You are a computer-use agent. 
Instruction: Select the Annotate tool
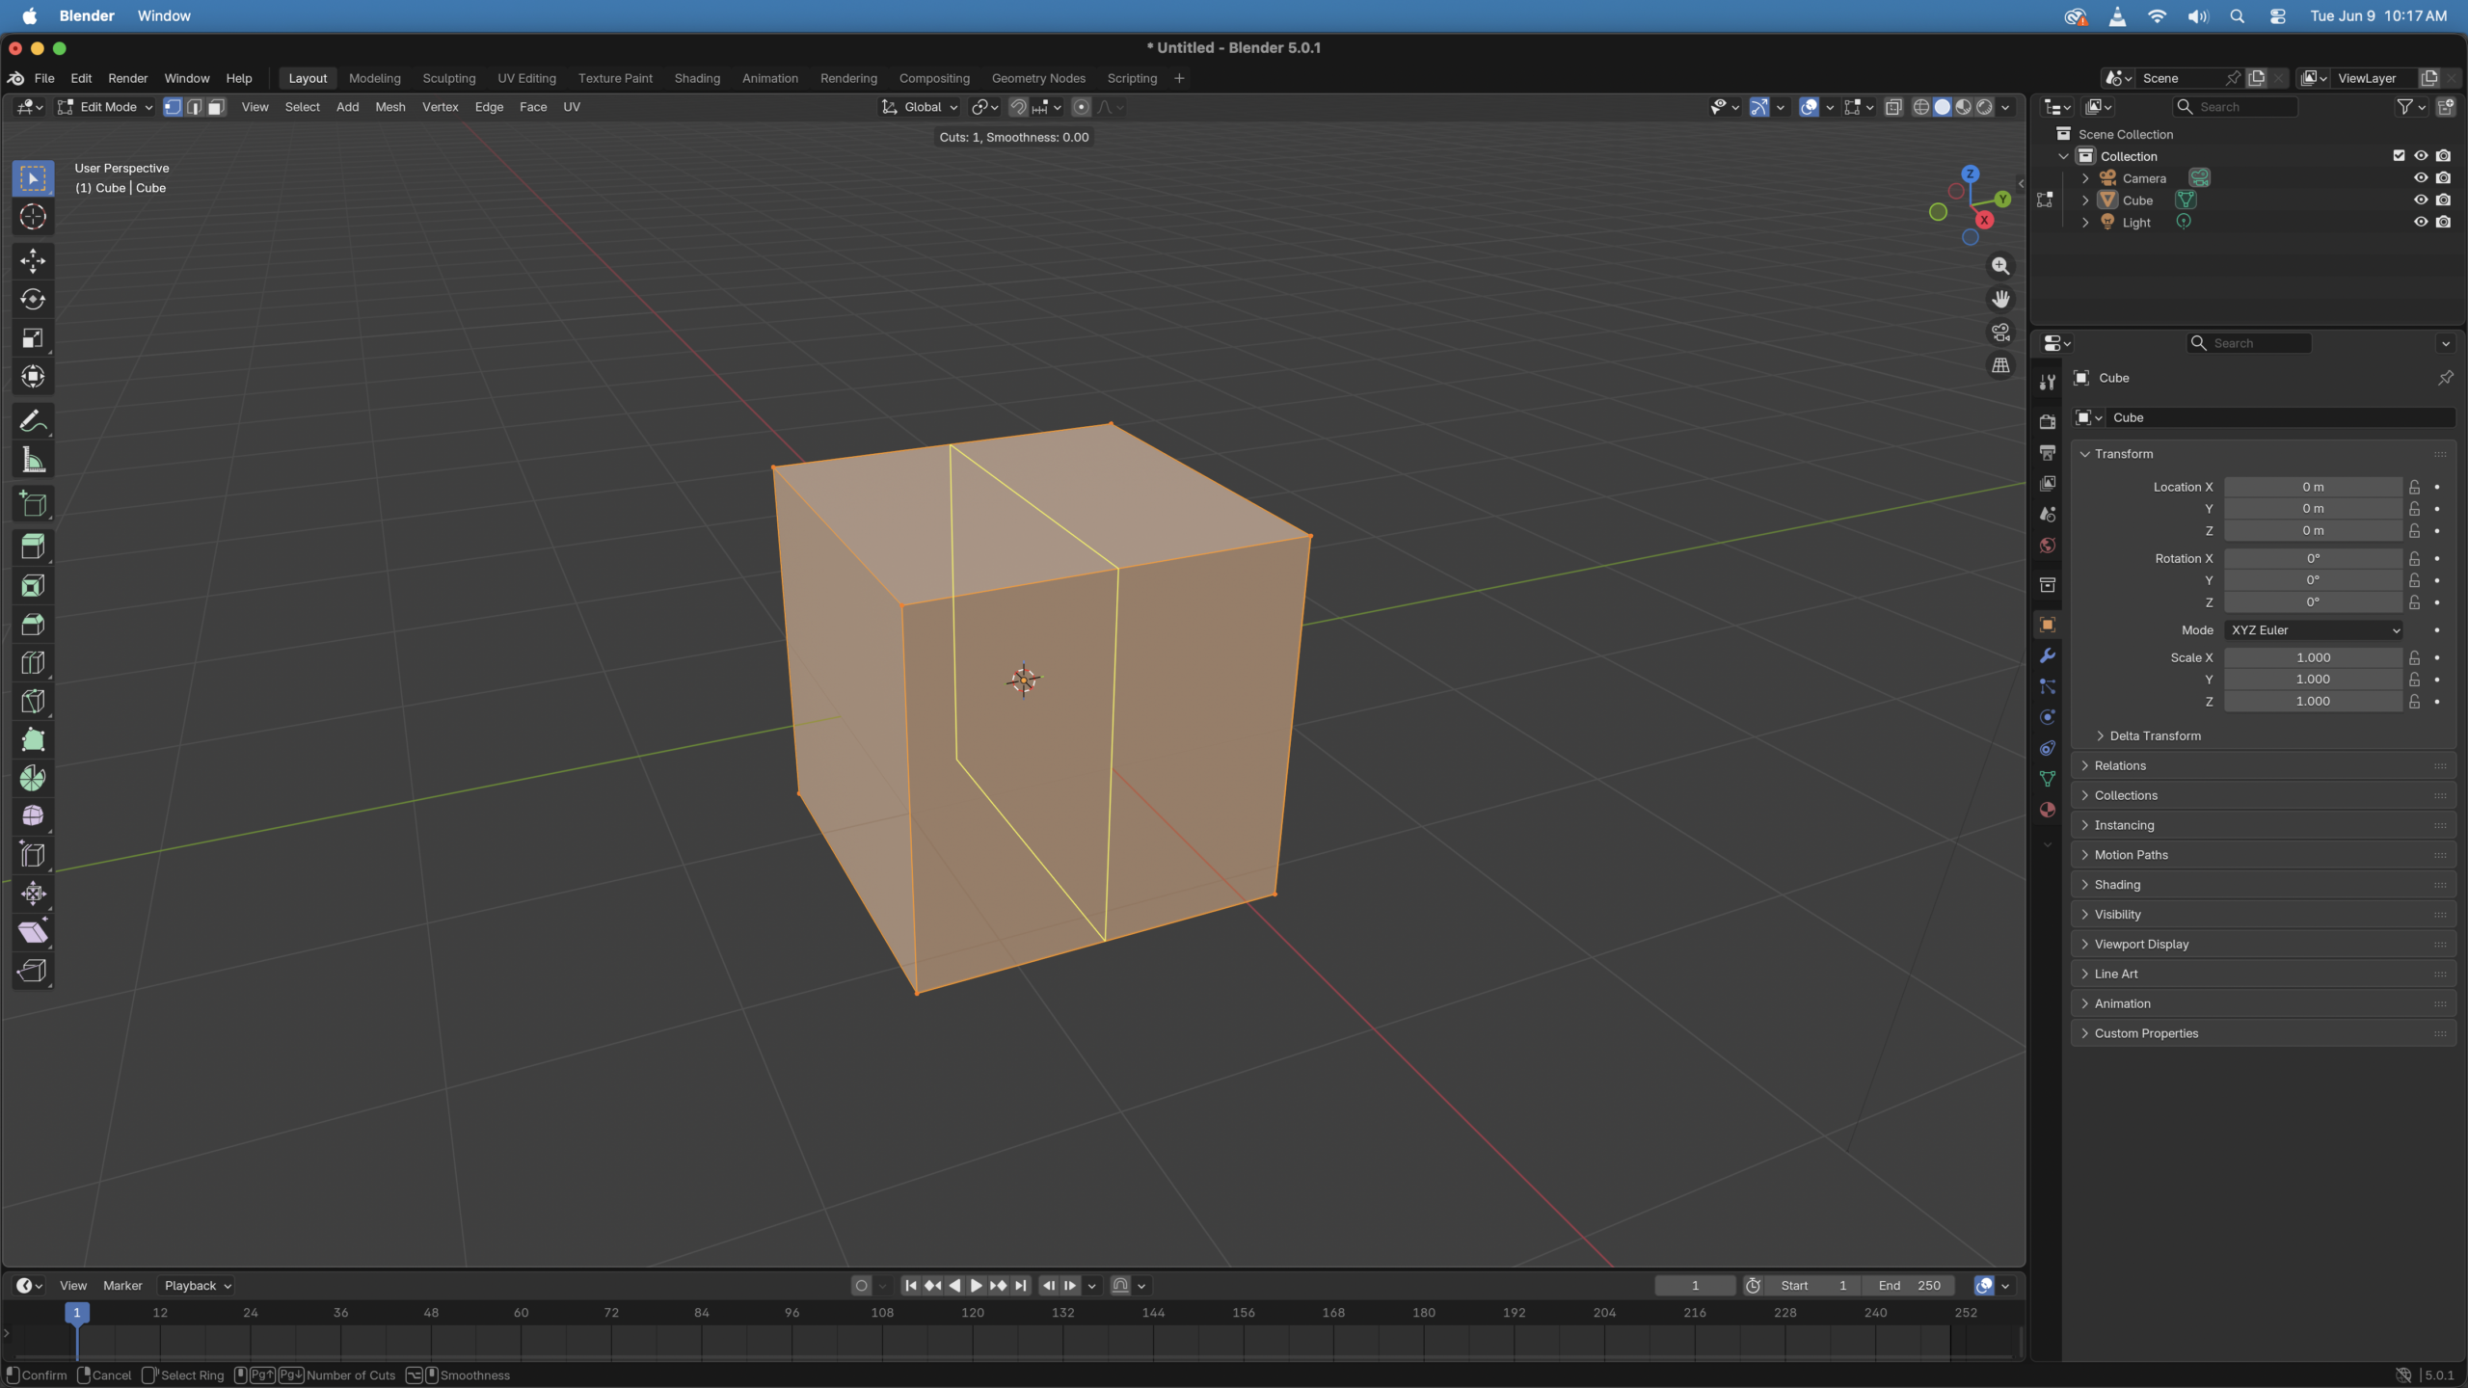point(33,421)
